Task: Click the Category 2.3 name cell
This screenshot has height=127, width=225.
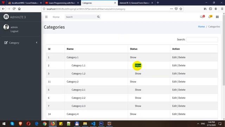Action: (78, 106)
